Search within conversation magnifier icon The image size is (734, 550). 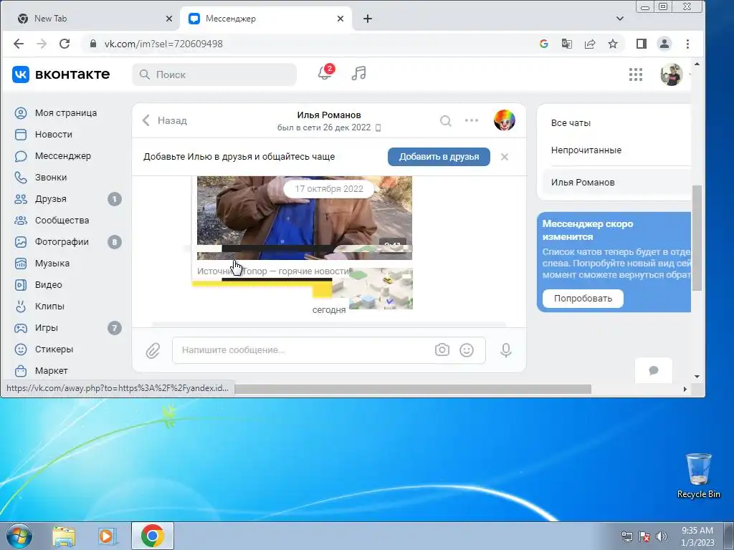(x=446, y=121)
